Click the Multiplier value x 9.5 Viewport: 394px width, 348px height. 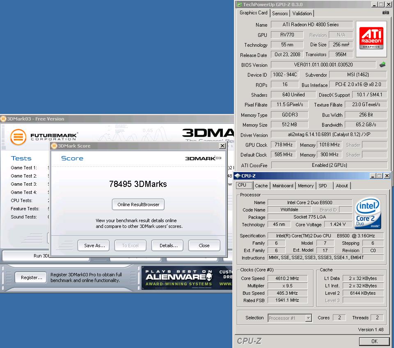[287, 286]
